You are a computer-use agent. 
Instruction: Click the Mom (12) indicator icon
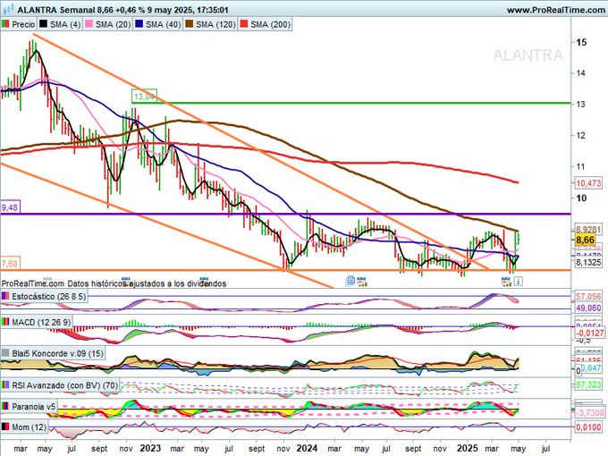pos(5,426)
